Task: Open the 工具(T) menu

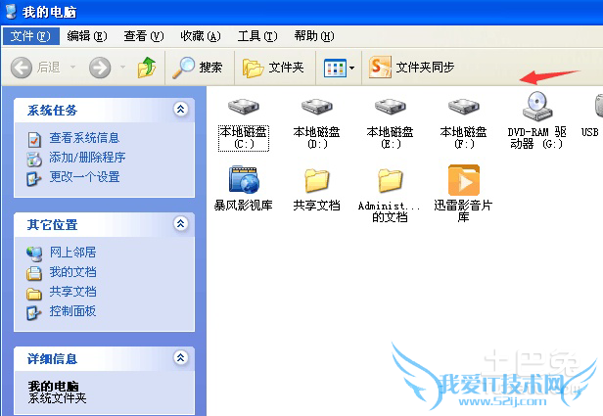Action: click(256, 36)
